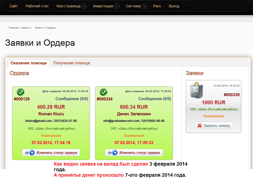Click the Удалить заявку button
Image resolution: width=253 pixels, height=180 pixels.
(x=214, y=125)
